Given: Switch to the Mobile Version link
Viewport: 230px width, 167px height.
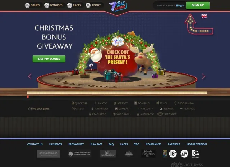Looking at the screenshot, I should click(x=197, y=144).
